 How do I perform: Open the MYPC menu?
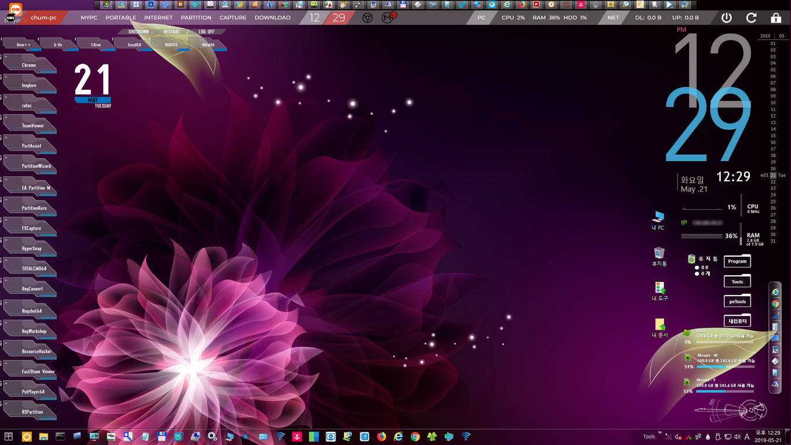89,17
